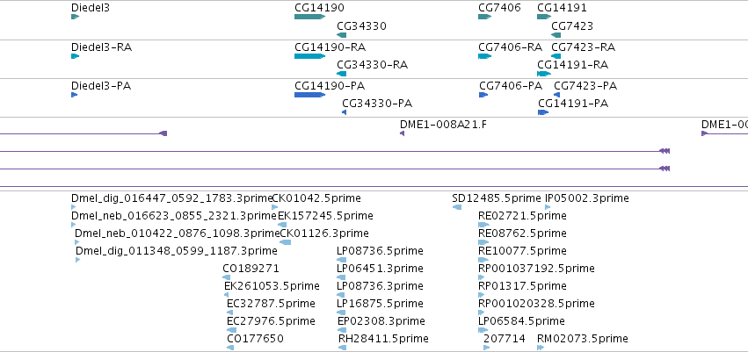Click the LP06451.3prime EST label
This screenshot has width=748, height=352.
pos(381,269)
